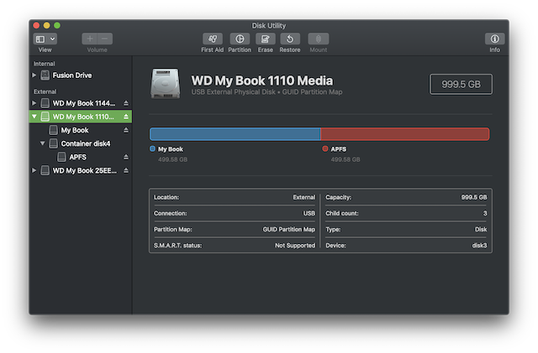The height and width of the screenshot is (353, 538).
Task: Expand the WD My Book 1144 disk
Action: pos(34,103)
